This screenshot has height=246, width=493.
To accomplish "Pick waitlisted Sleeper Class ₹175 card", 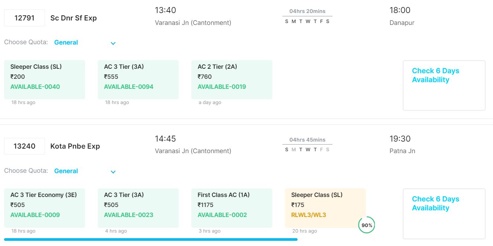I will tap(325, 208).
